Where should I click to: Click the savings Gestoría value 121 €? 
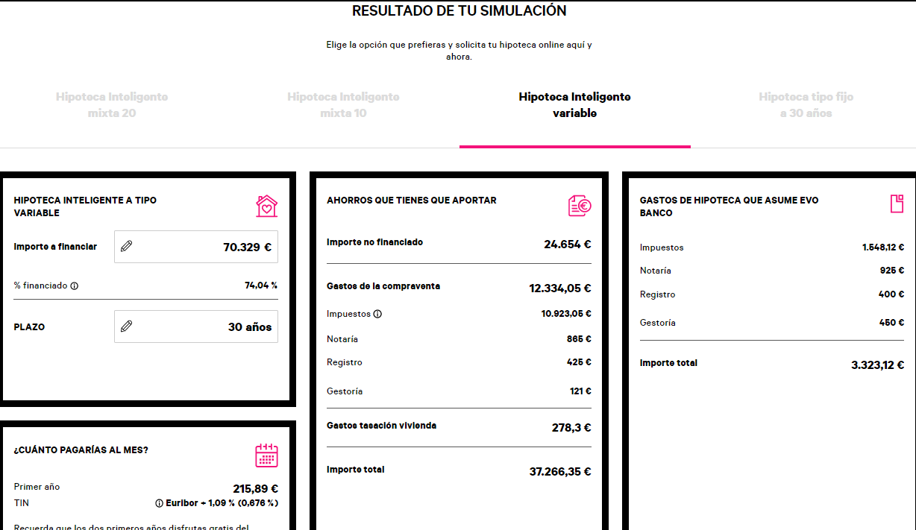(580, 391)
